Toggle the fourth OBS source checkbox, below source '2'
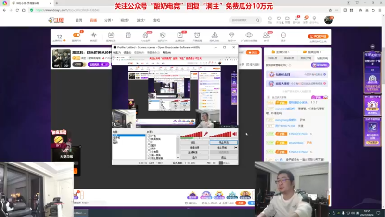Viewport: 385px width, 217px height. point(149,146)
